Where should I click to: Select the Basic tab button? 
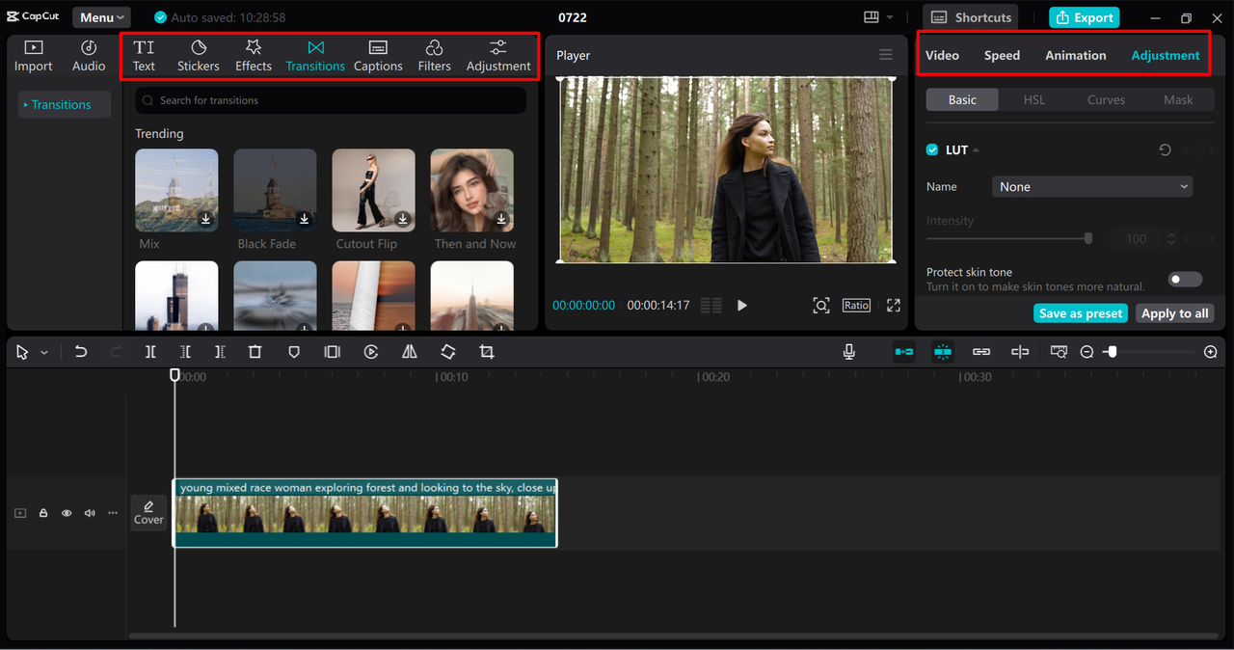[x=962, y=100]
